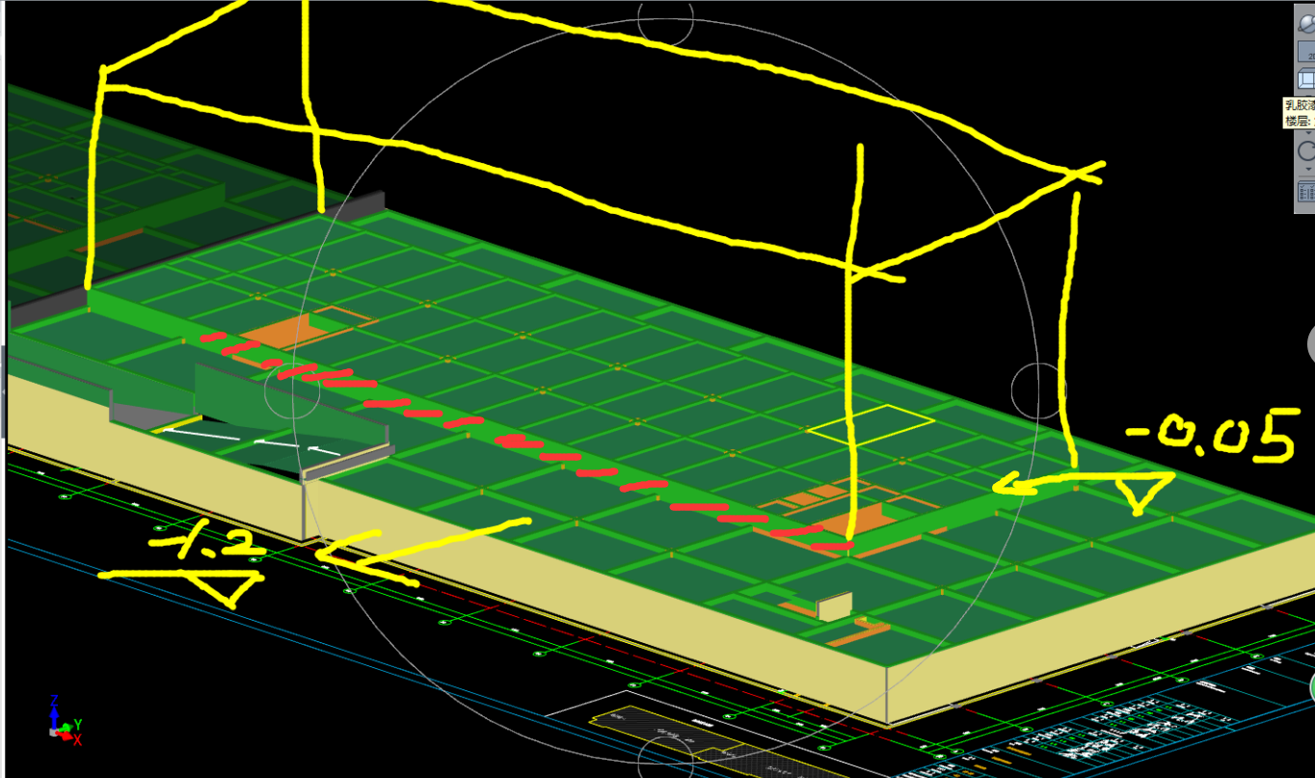Click the left orbit ring handle
1315x778 pixels.
click(293, 389)
